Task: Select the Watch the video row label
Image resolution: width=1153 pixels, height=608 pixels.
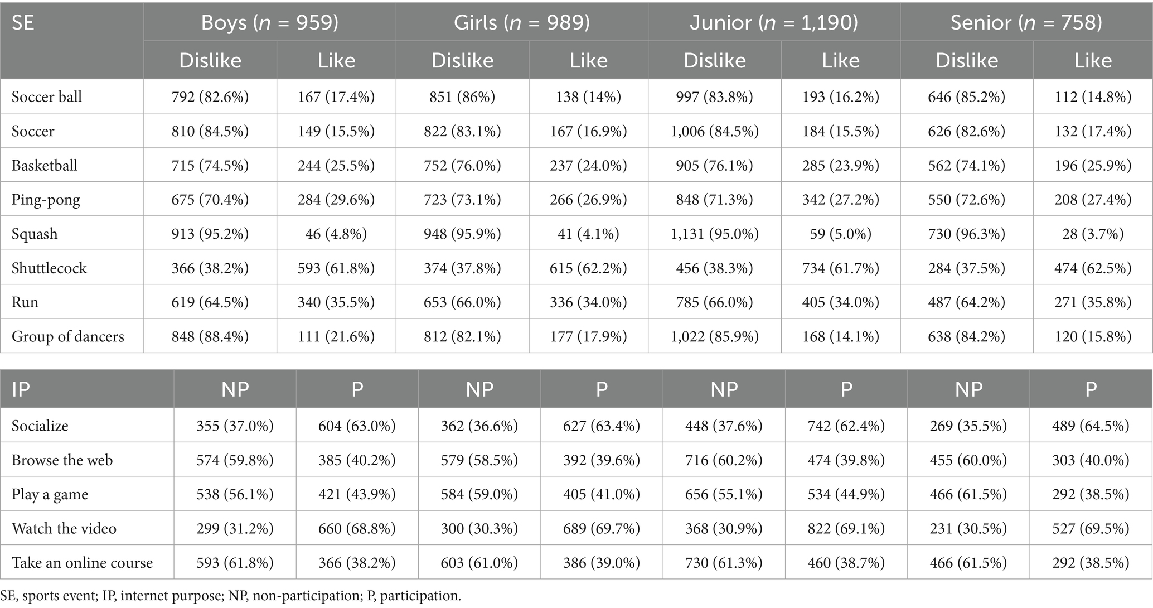Action: coord(64,528)
